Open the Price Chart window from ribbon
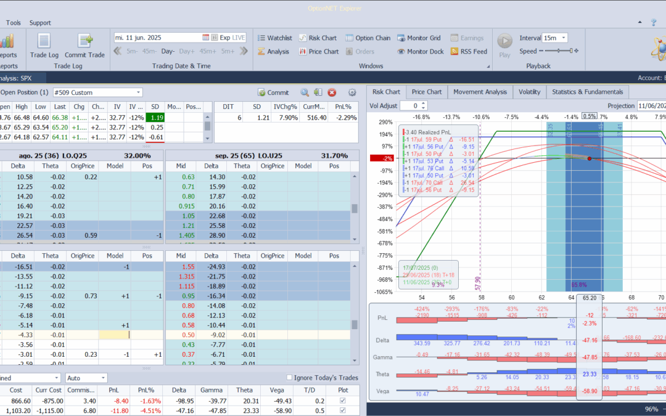 coord(319,51)
